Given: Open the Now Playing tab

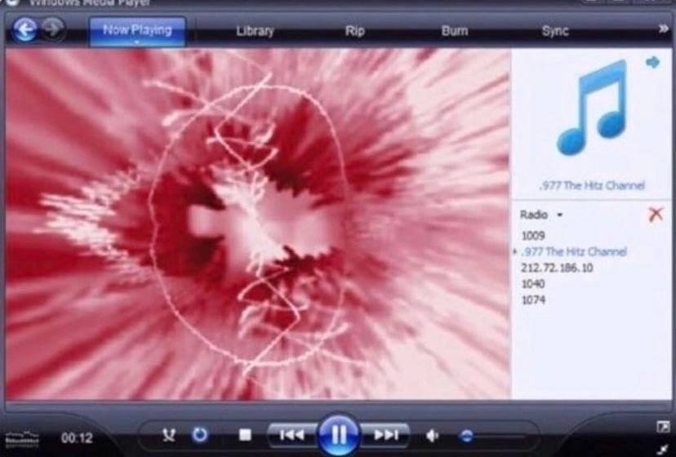Looking at the screenshot, I should tap(137, 30).
